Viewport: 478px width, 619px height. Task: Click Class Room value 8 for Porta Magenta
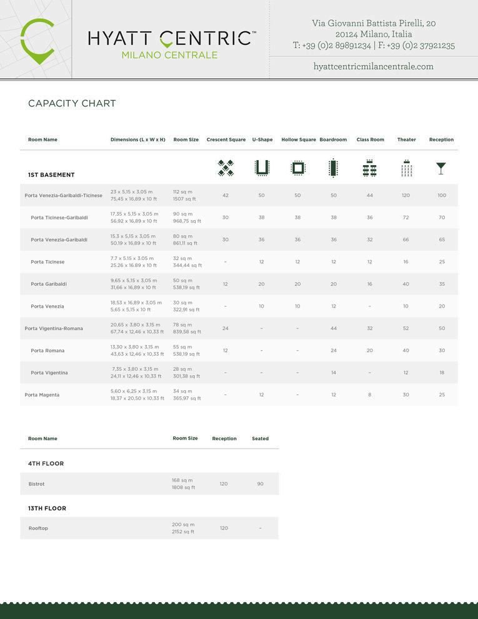click(x=369, y=395)
